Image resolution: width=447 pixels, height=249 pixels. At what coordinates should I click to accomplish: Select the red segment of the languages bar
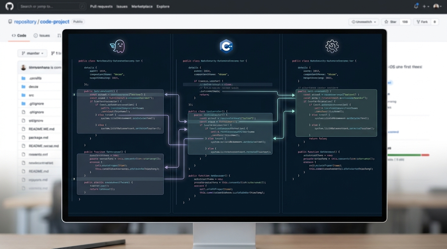pos(426,155)
